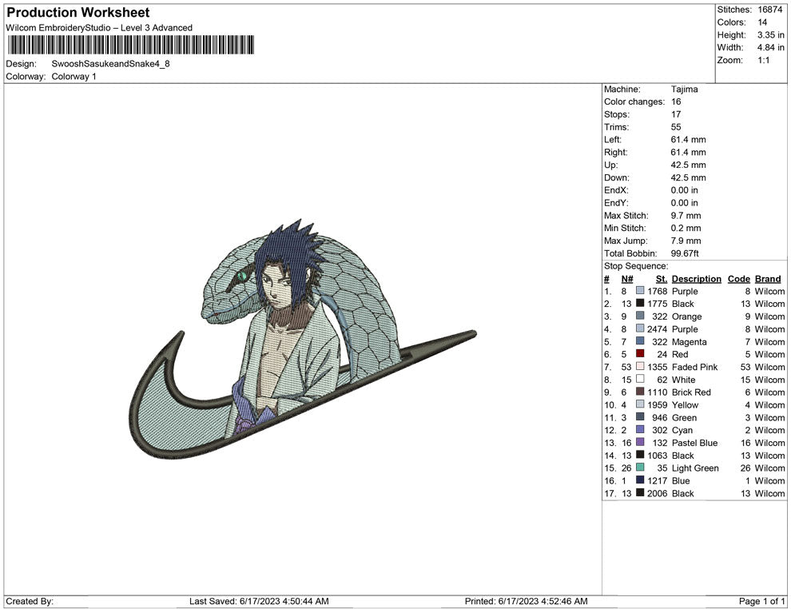
Task: Click the Blue swatch in stop 16
Action: click(x=640, y=480)
